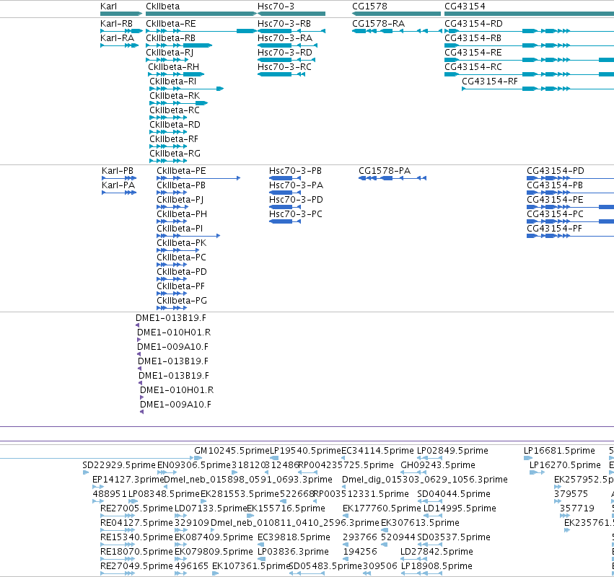
Task: Select EST SD22929.5prime
Action: pos(119,465)
